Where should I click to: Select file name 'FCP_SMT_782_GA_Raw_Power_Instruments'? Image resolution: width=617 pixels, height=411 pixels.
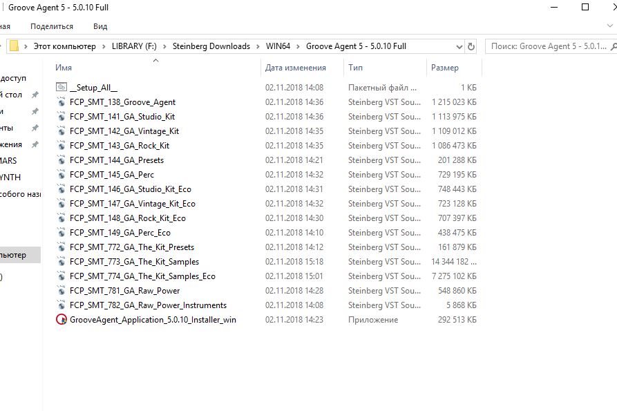click(148, 305)
